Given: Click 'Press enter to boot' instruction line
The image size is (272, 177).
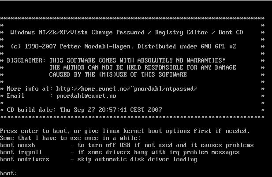Looking at the screenshot, I should pos(125,131).
